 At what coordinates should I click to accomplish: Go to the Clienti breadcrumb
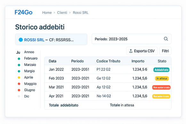62,12
